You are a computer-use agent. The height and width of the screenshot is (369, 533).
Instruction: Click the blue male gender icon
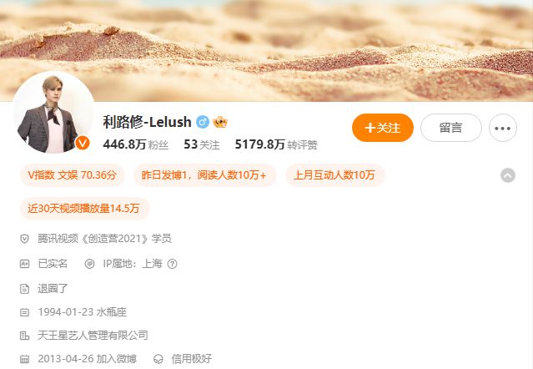[x=202, y=122]
